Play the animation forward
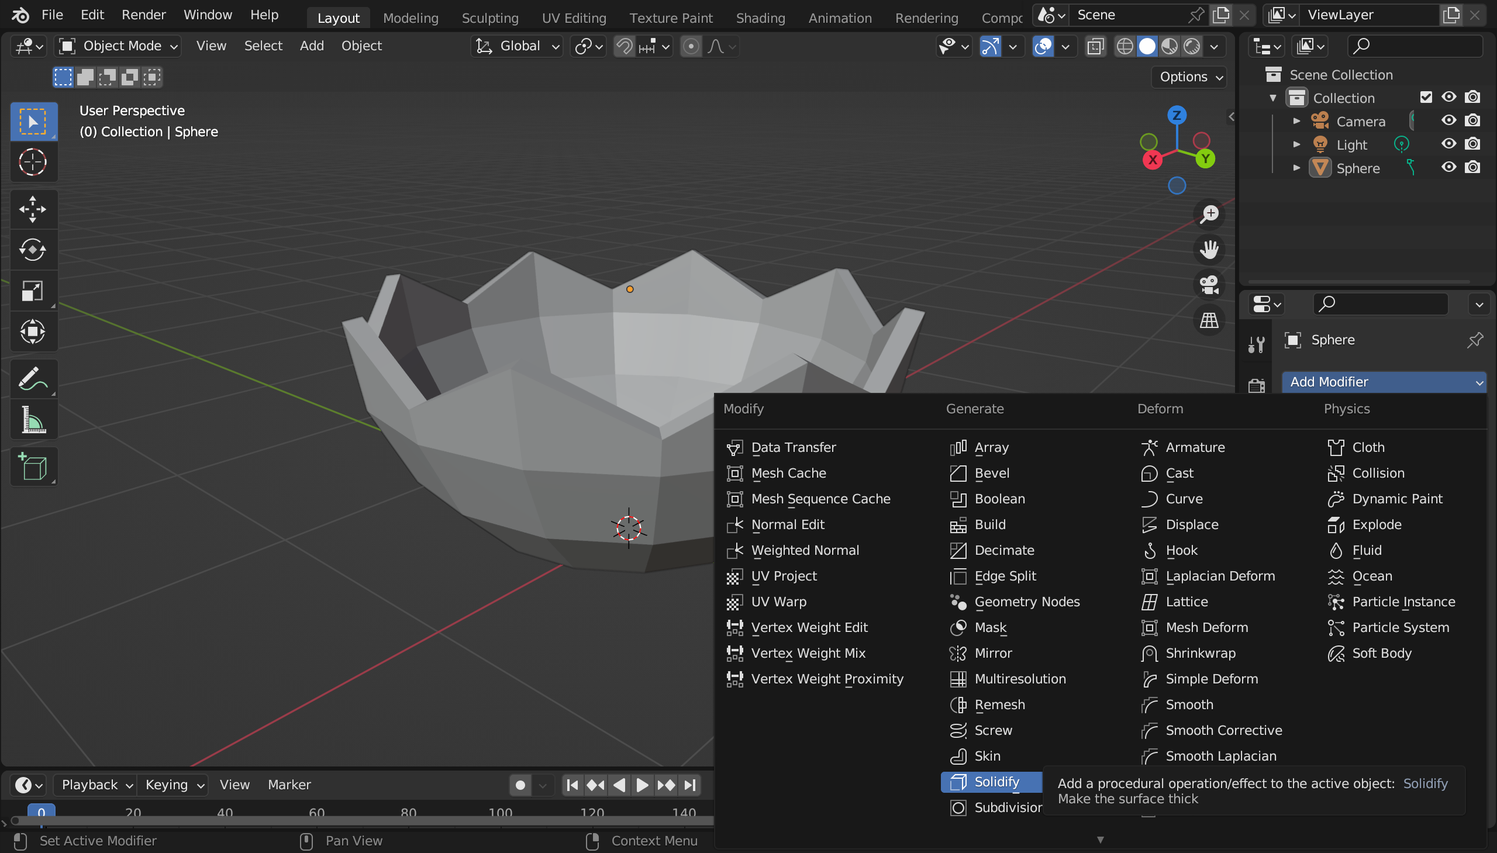Image resolution: width=1497 pixels, height=853 pixels. 642,785
